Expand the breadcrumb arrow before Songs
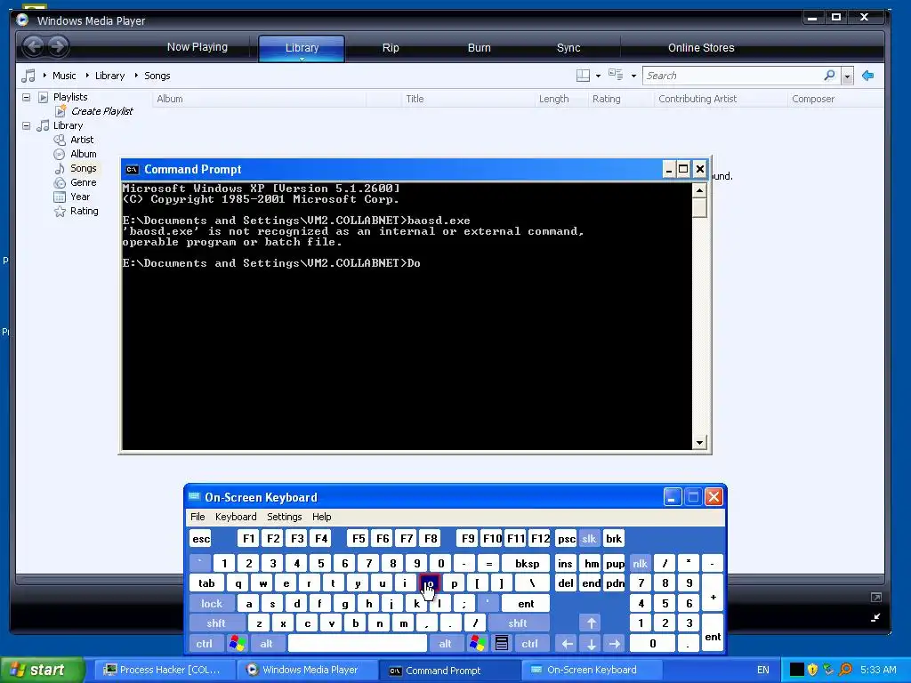 tap(136, 76)
